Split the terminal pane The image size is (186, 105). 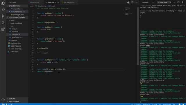click(x=178, y=2)
